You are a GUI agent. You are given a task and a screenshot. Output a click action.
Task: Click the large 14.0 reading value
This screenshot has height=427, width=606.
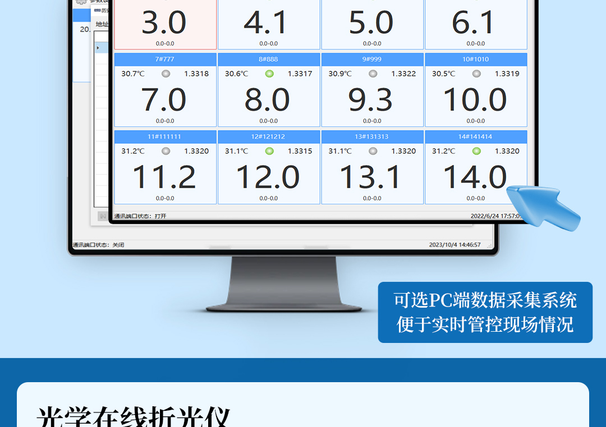point(475,177)
